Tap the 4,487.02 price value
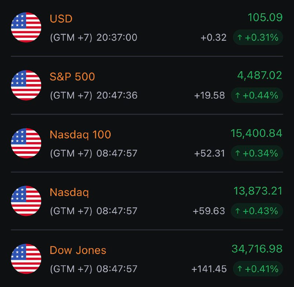This screenshot has width=294, height=287. (260, 75)
